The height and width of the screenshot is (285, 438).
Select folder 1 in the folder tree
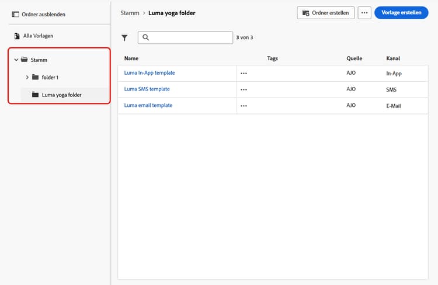click(x=50, y=77)
